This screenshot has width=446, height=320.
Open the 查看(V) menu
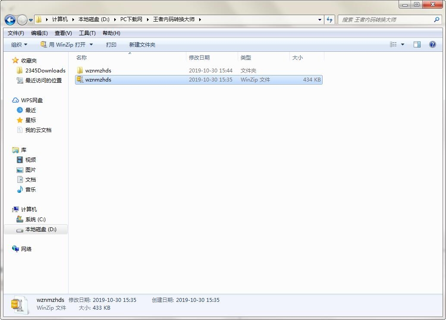pyautogui.click(x=63, y=33)
